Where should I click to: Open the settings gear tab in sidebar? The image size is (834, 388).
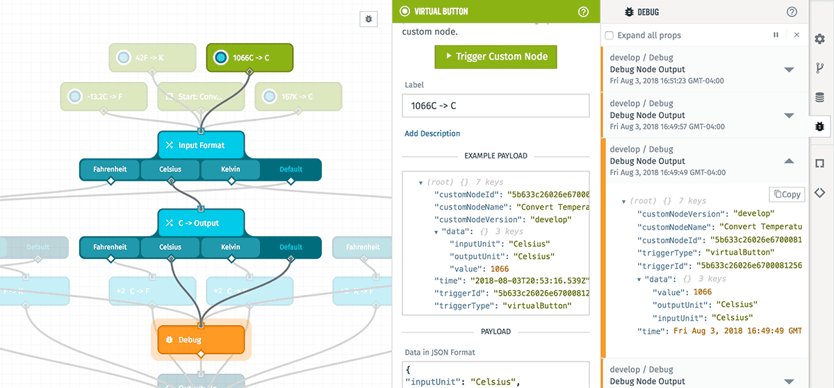click(x=820, y=38)
